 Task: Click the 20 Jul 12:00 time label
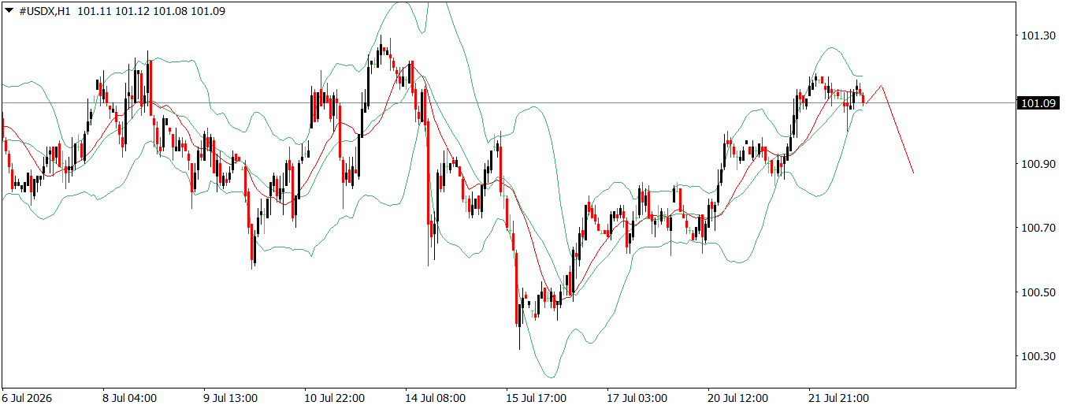tap(737, 398)
